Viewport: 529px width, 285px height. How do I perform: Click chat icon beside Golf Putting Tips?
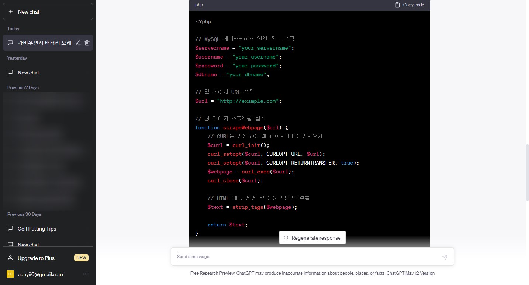(x=10, y=229)
